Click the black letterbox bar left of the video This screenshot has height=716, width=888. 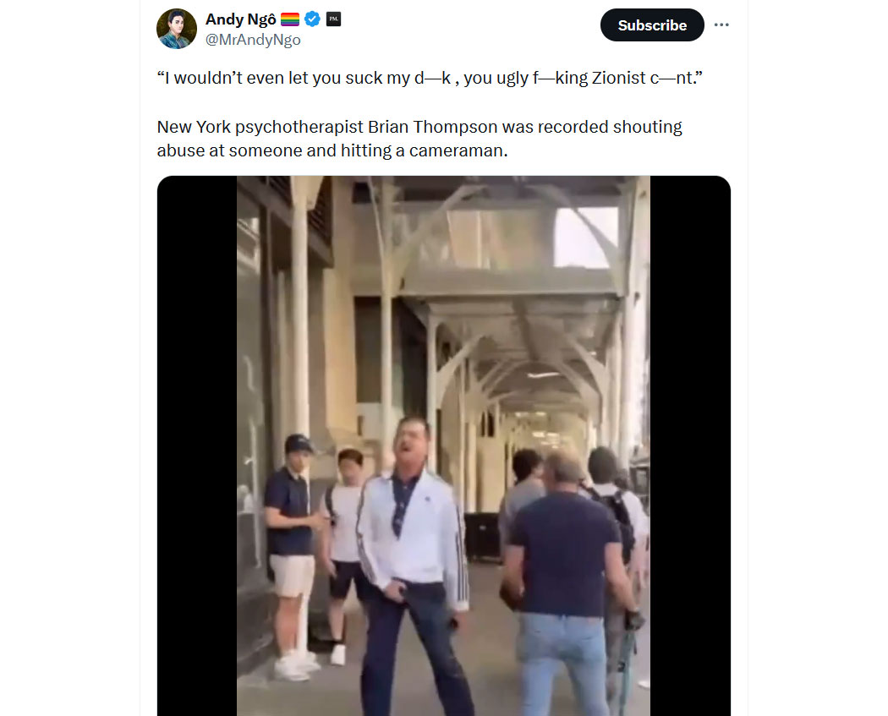[x=197, y=446]
